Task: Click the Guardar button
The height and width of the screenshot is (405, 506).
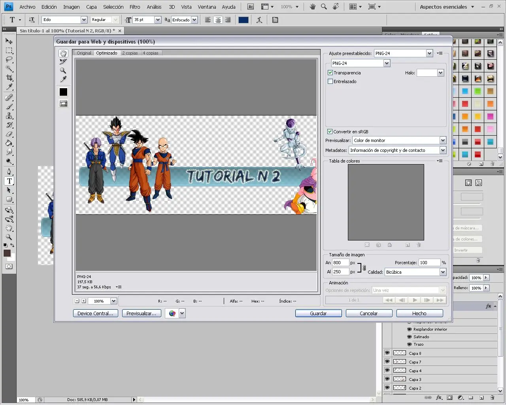Action: coord(318,313)
